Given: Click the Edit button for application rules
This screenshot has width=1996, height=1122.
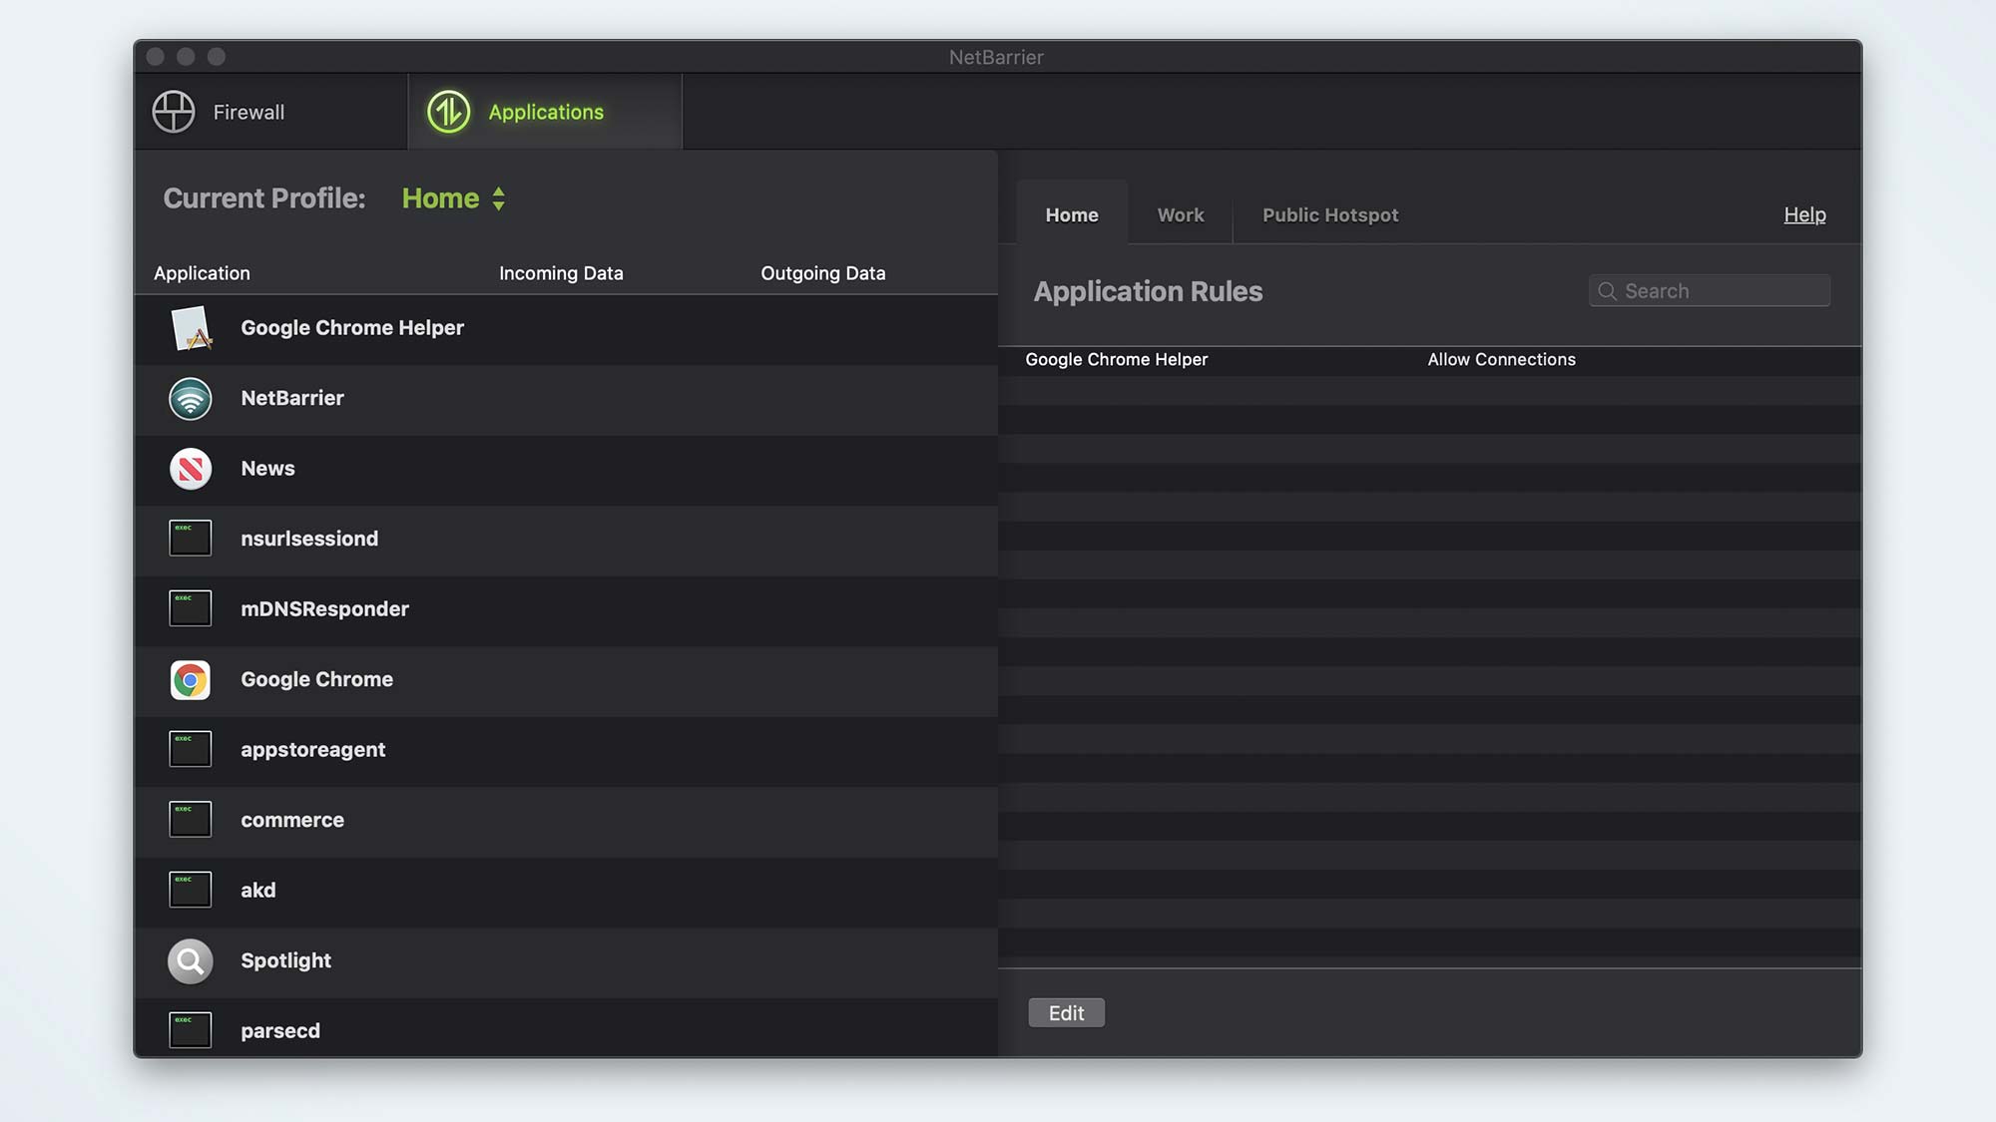Looking at the screenshot, I should pyautogui.click(x=1065, y=1012).
